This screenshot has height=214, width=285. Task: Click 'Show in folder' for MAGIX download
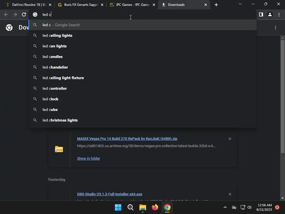tap(89, 158)
